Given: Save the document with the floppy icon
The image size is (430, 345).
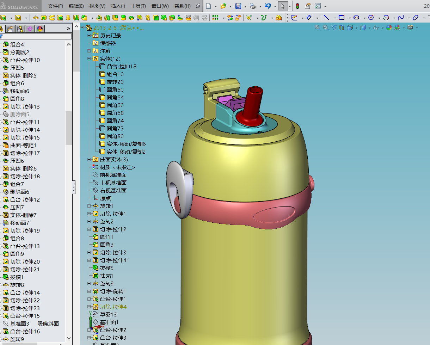Looking at the screenshot, I should tap(238, 6).
